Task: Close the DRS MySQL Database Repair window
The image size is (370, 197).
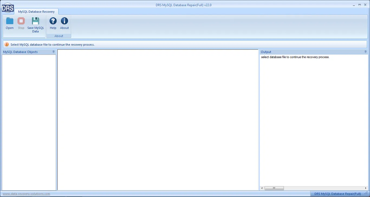Action: pos(365,5)
